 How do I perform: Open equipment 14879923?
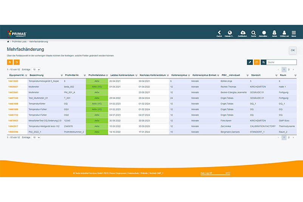[x=13, y=121]
